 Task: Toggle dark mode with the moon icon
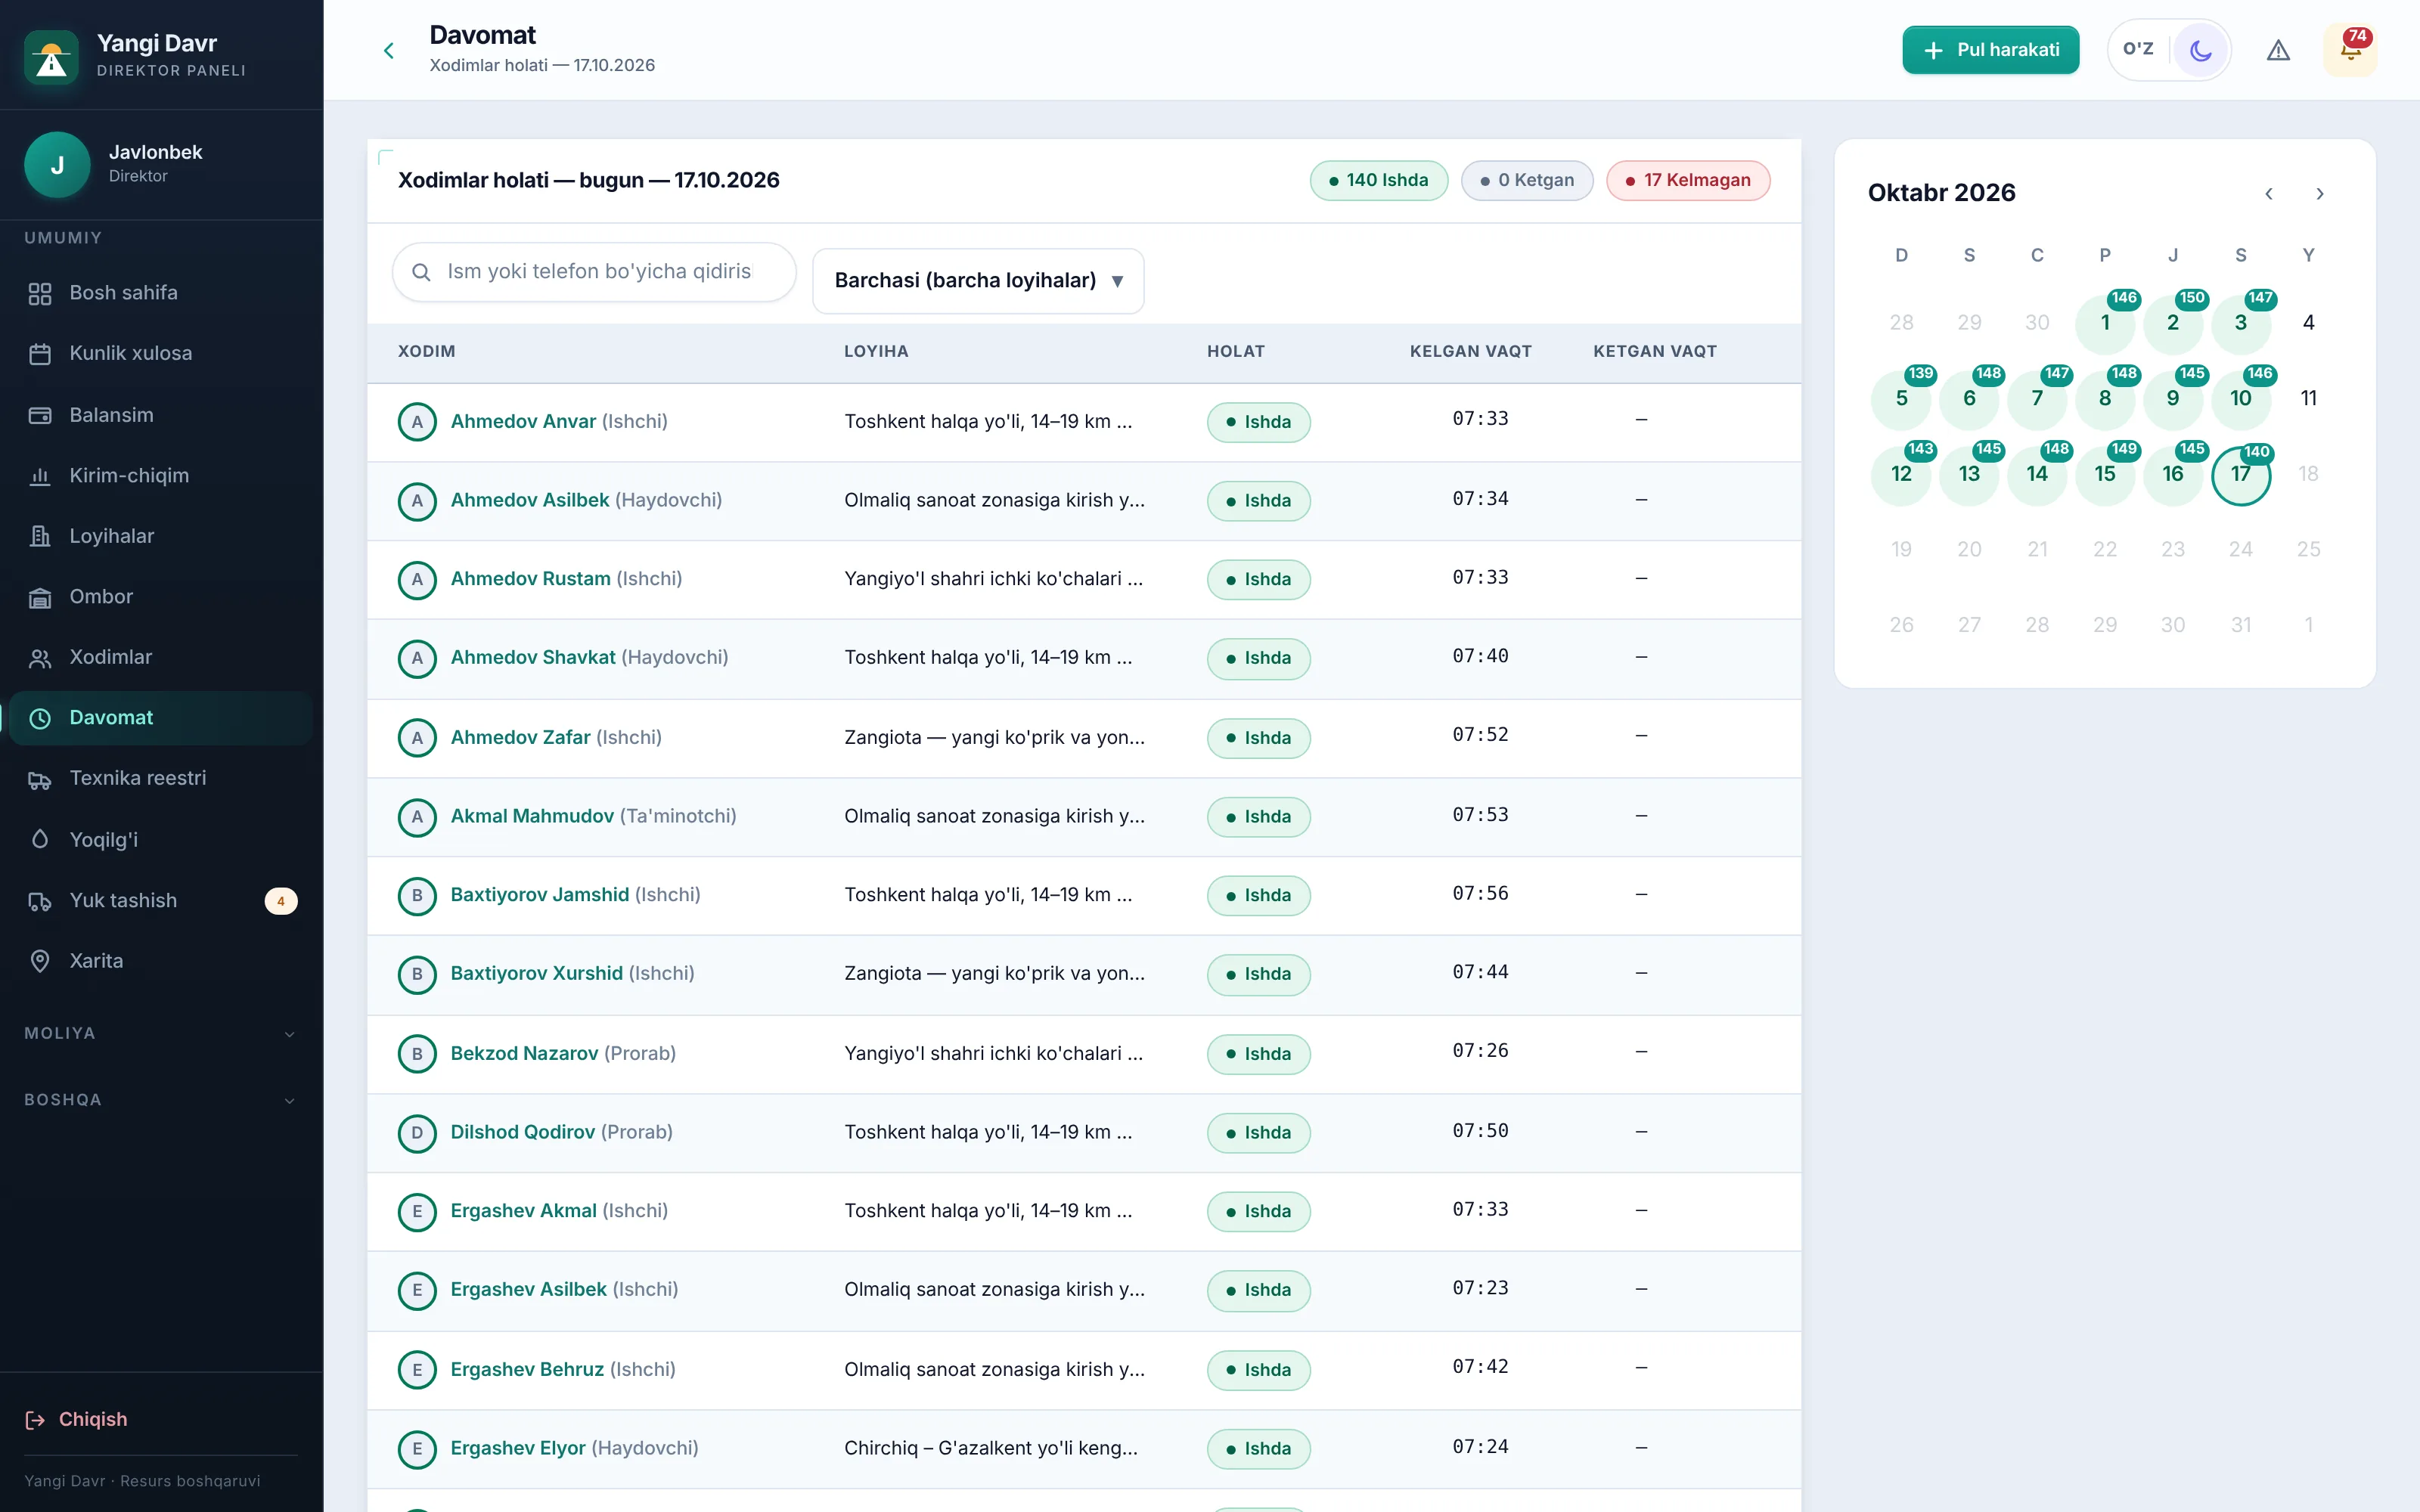(2200, 50)
